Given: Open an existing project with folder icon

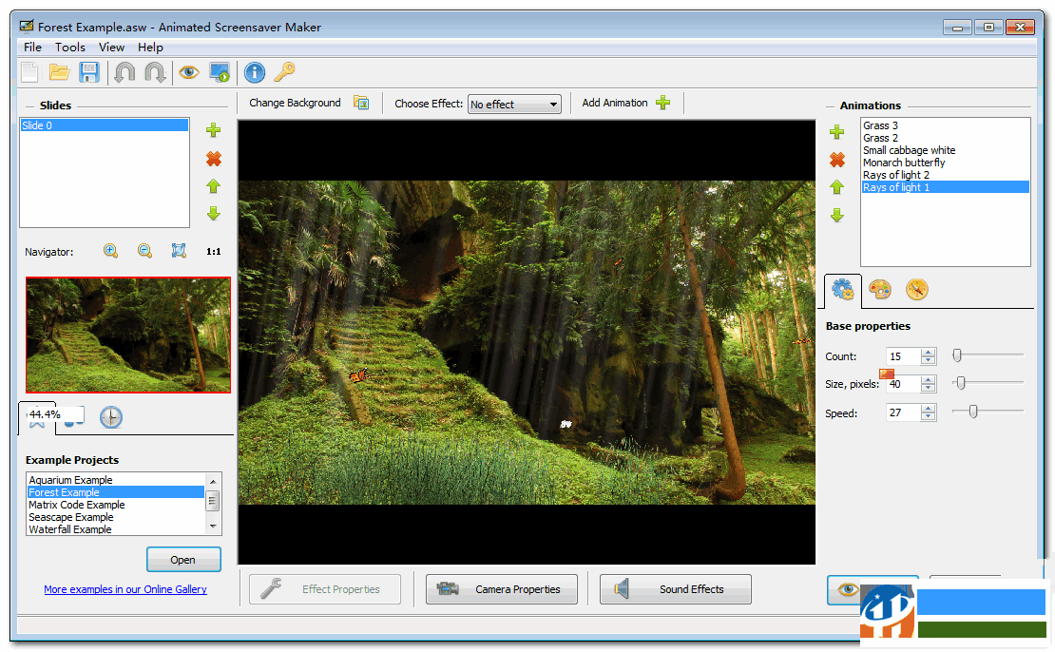Looking at the screenshot, I should coord(60,72).
